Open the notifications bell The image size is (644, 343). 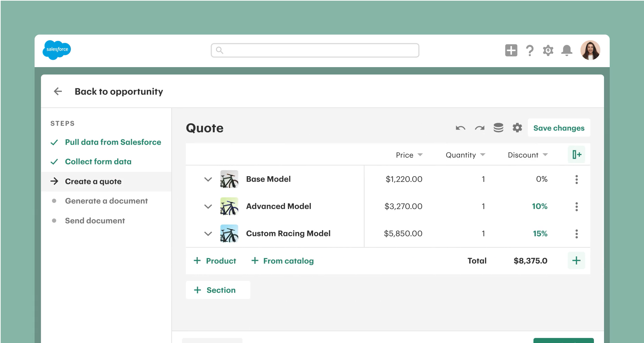[567, 50]
